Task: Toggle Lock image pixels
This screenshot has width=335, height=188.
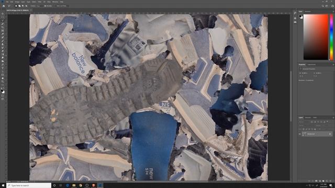Action: point(306,129)
